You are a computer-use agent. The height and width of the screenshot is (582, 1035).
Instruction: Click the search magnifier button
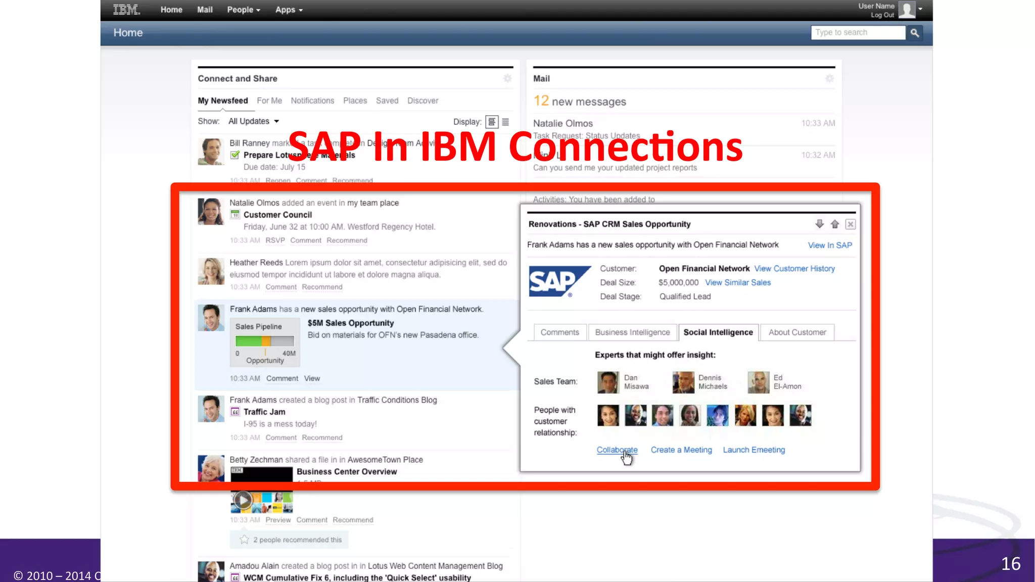tap(914, 33)
